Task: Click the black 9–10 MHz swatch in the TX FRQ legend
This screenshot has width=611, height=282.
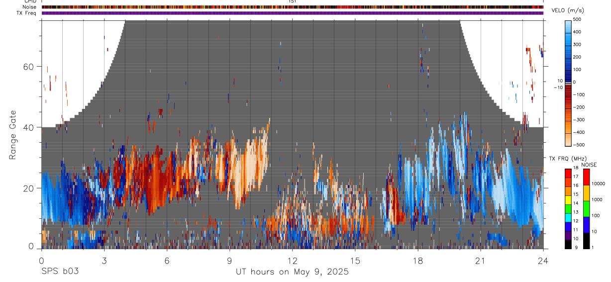Action: point(569,244)
